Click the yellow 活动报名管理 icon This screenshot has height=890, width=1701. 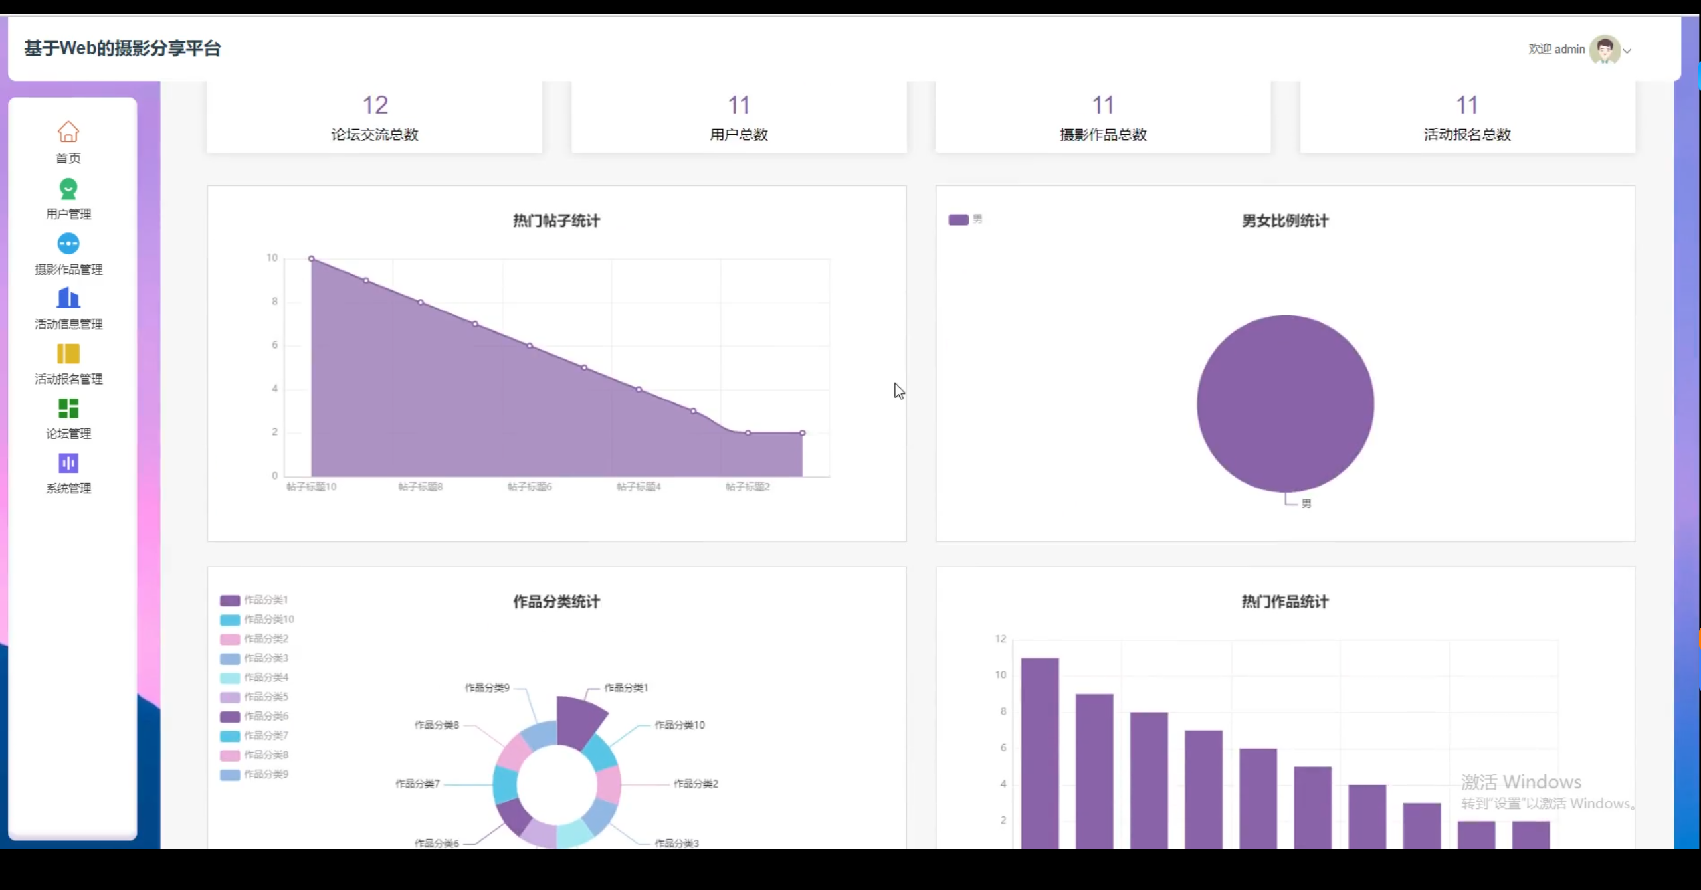click(68, 353)
